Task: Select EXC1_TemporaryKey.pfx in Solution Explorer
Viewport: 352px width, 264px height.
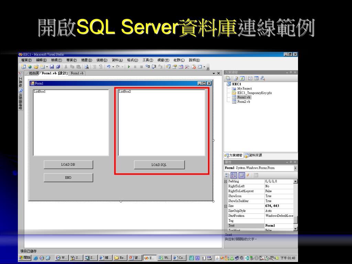Action: coord(255,93)
